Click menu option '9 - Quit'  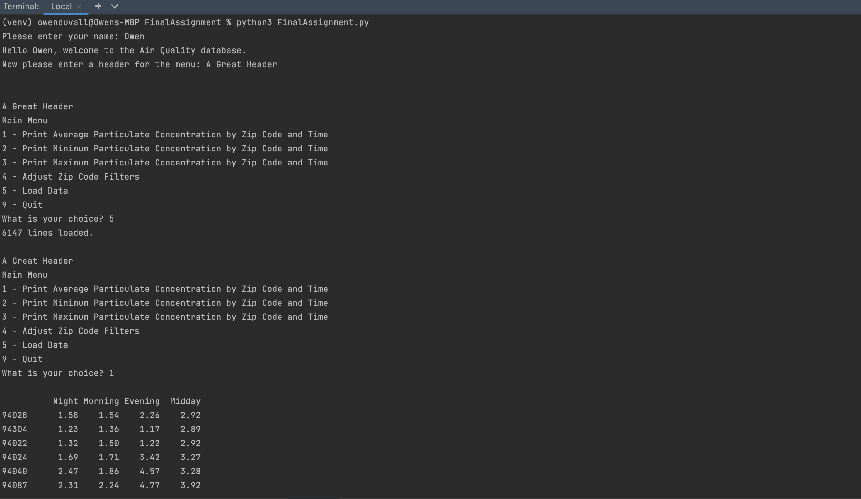pos(22,204)
